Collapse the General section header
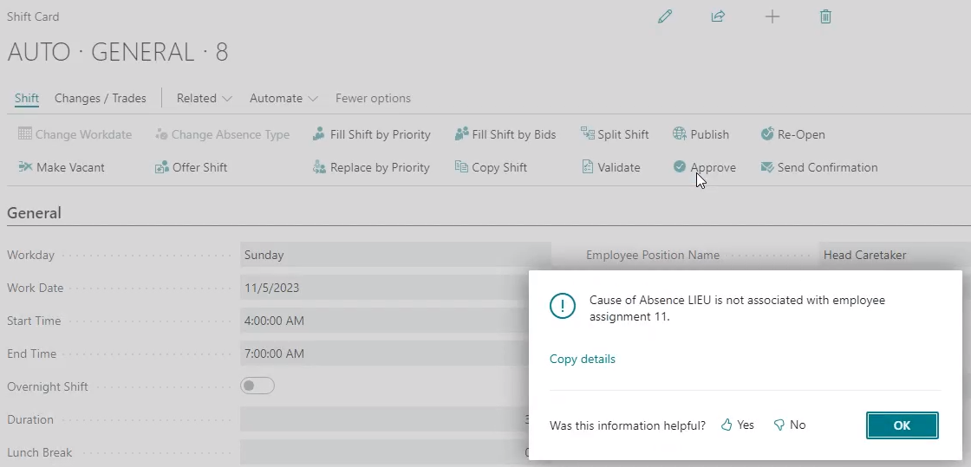Viewport: 971px width, 467px height. tap(35, 213)
